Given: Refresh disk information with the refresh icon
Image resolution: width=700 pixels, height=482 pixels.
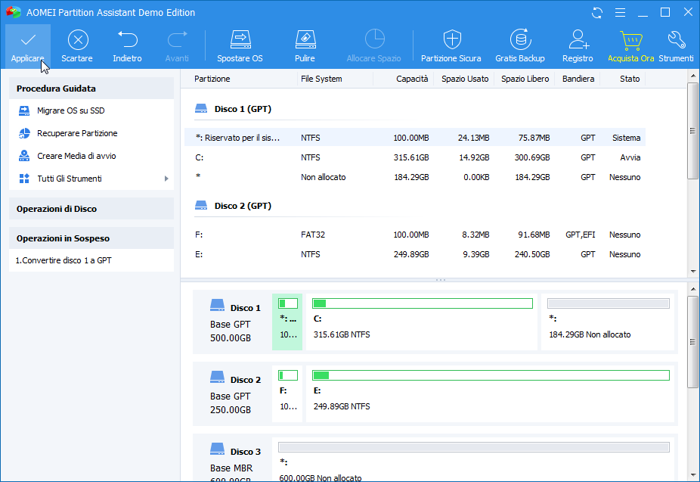Looking at the screenshot, I should point(596,12).
